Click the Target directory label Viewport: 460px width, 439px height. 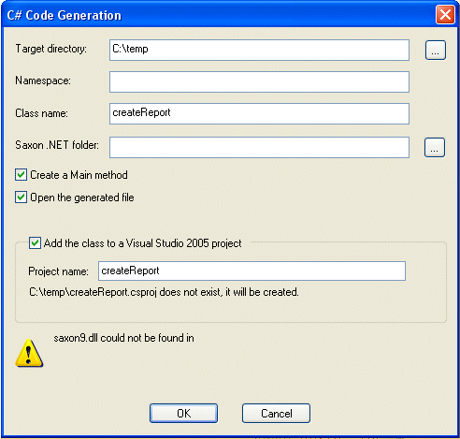[51, 49]
